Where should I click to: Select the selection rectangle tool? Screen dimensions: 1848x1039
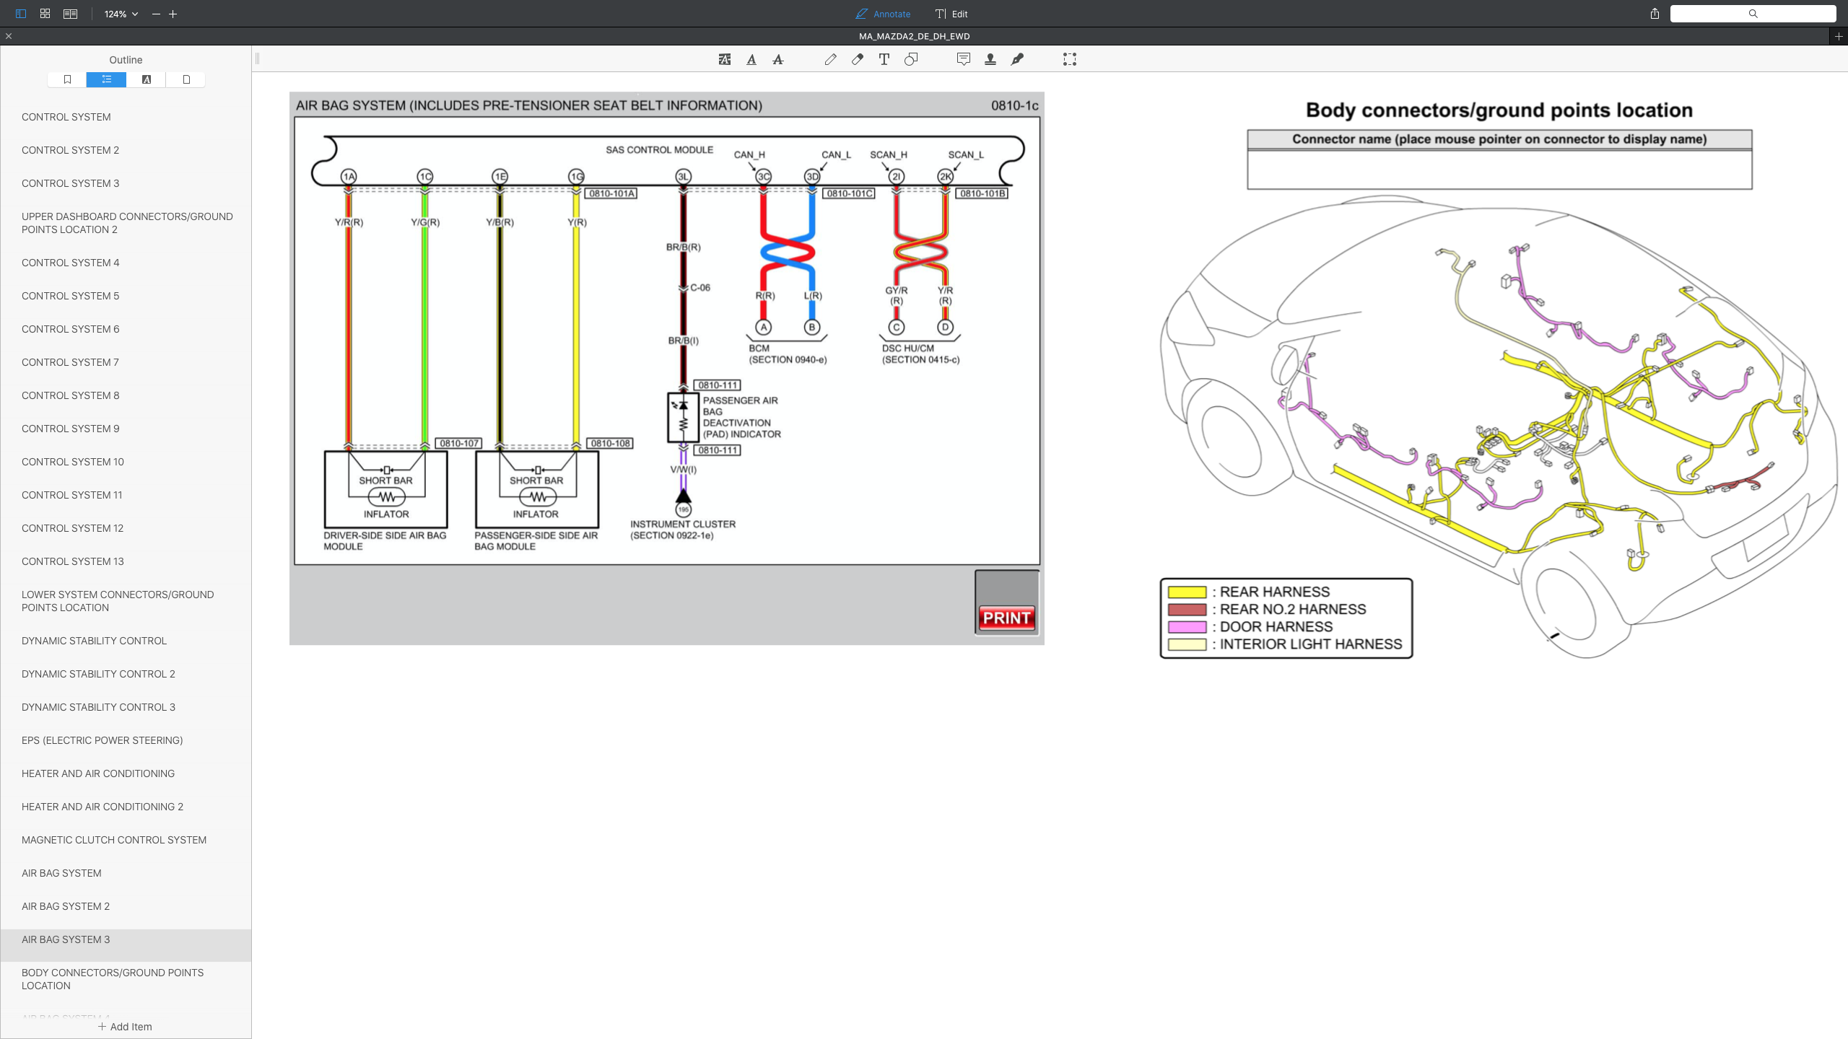pos(1070,59)
